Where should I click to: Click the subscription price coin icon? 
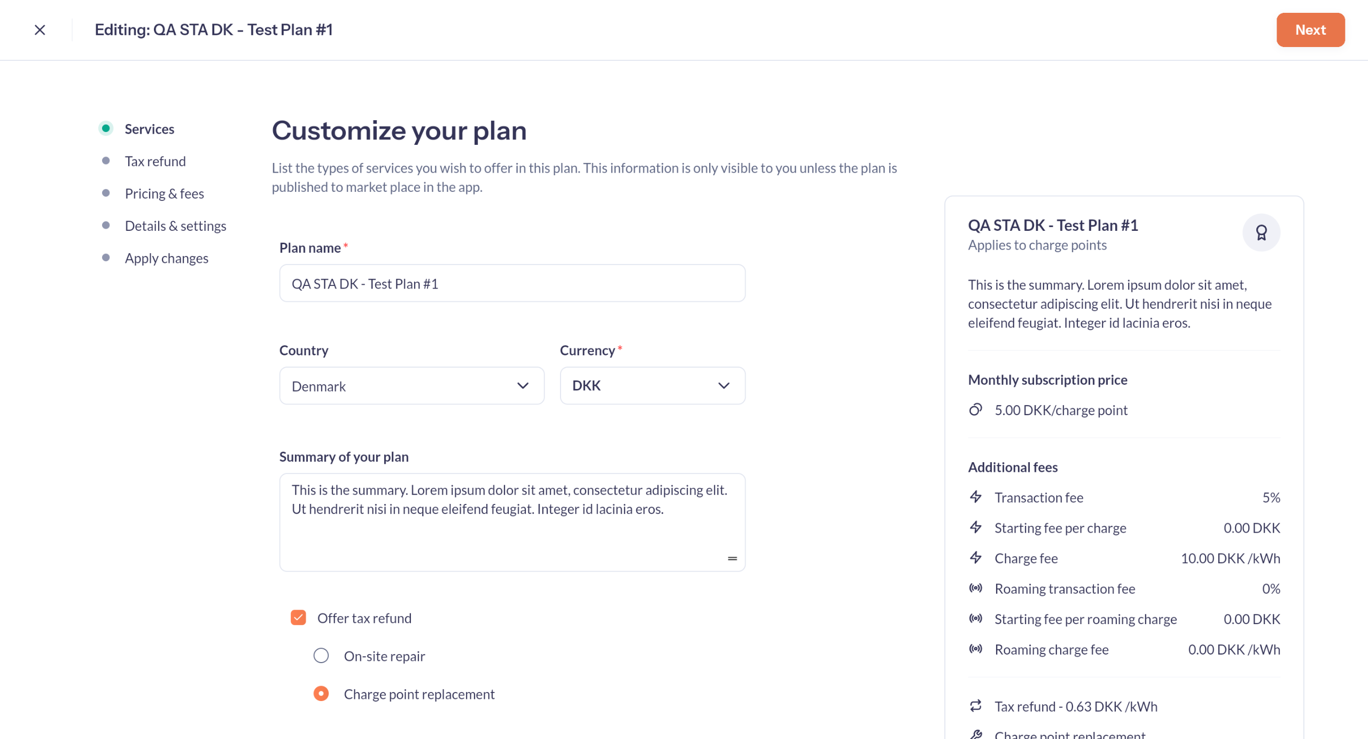976,410
